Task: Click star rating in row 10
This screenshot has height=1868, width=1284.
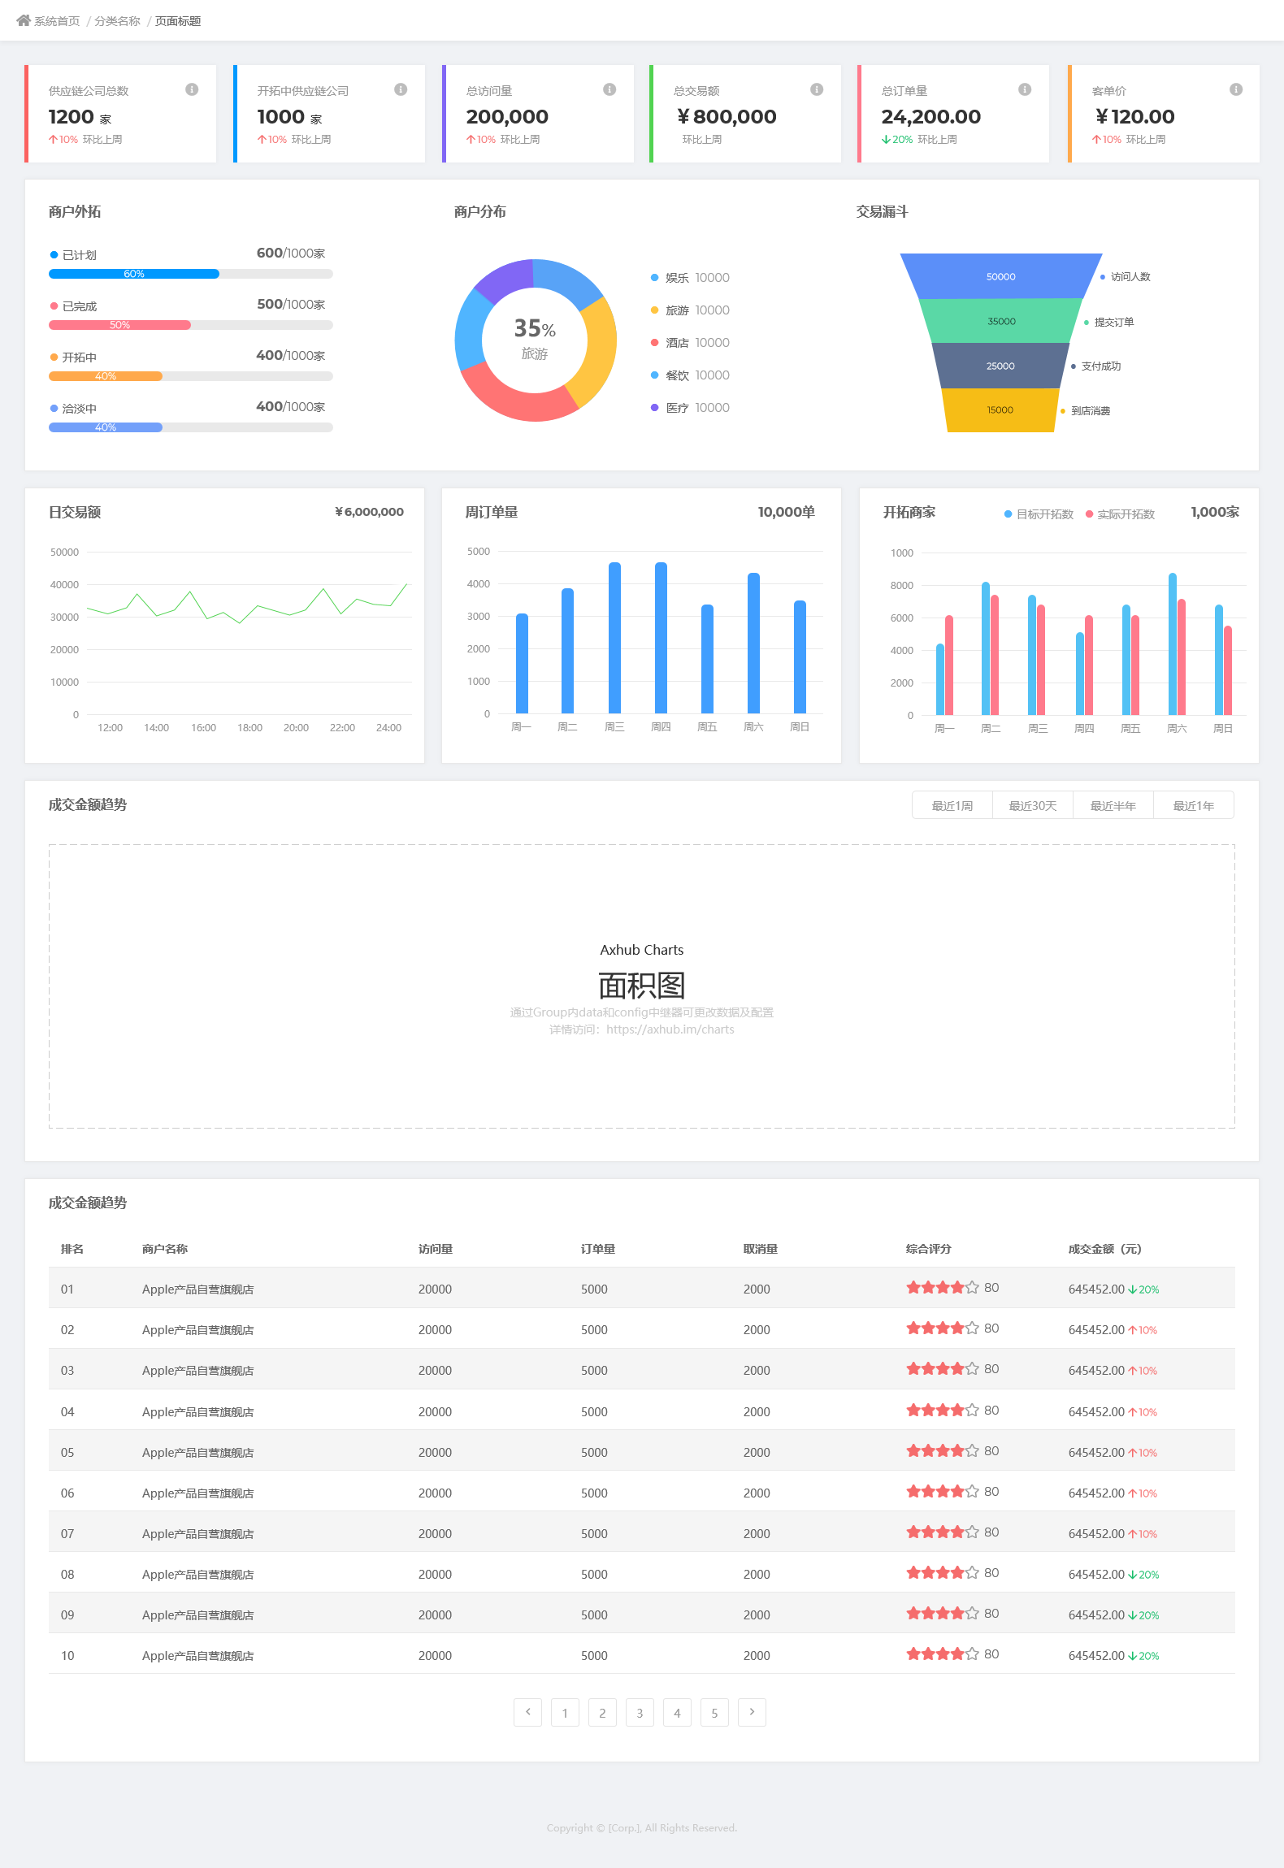Action: point(943,1653)
